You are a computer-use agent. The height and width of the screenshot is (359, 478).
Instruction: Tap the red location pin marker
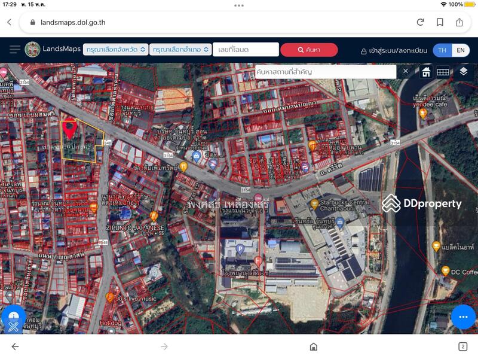[x=69, y=129]
